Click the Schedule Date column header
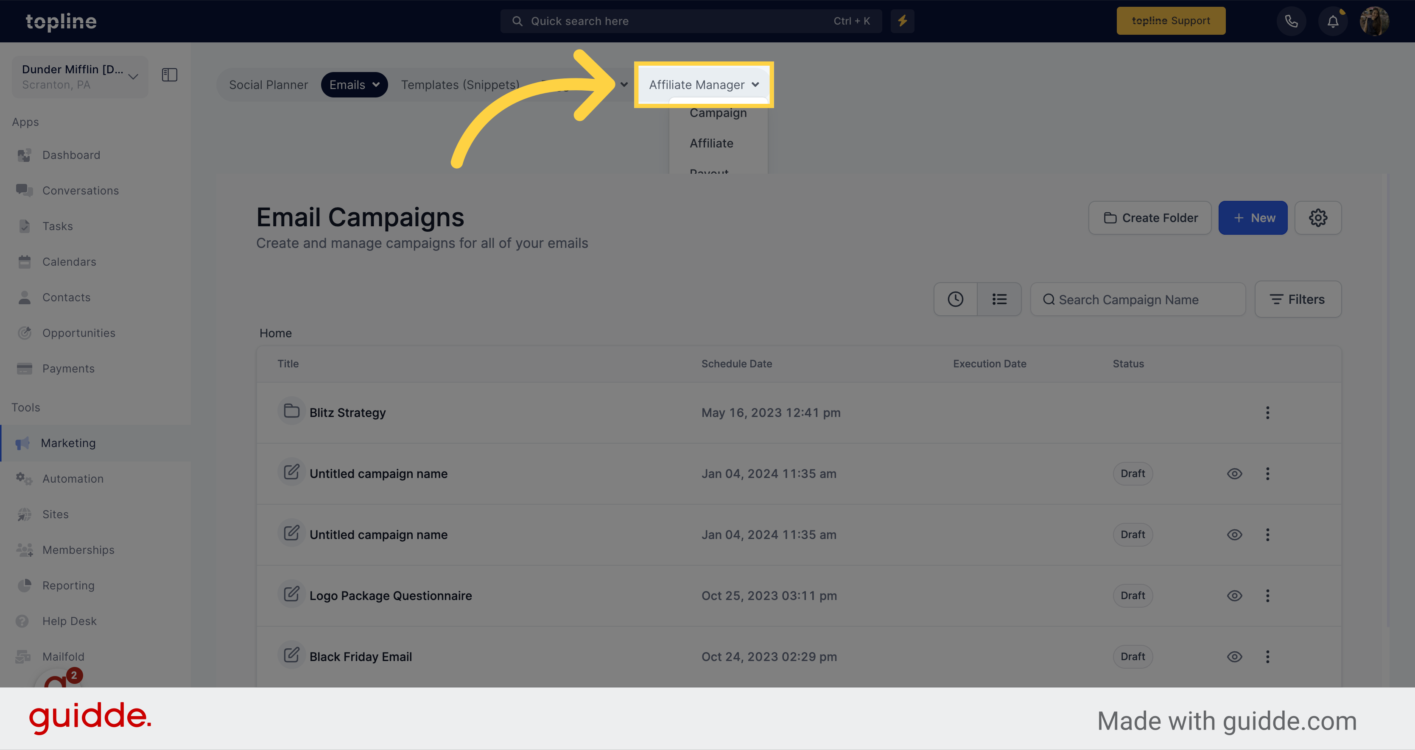 [x=737, y=364]
